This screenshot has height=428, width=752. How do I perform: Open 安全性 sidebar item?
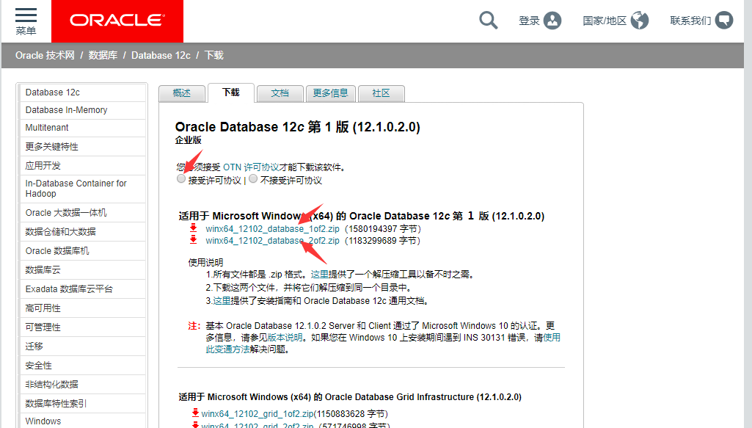click(x=82, y=365)
